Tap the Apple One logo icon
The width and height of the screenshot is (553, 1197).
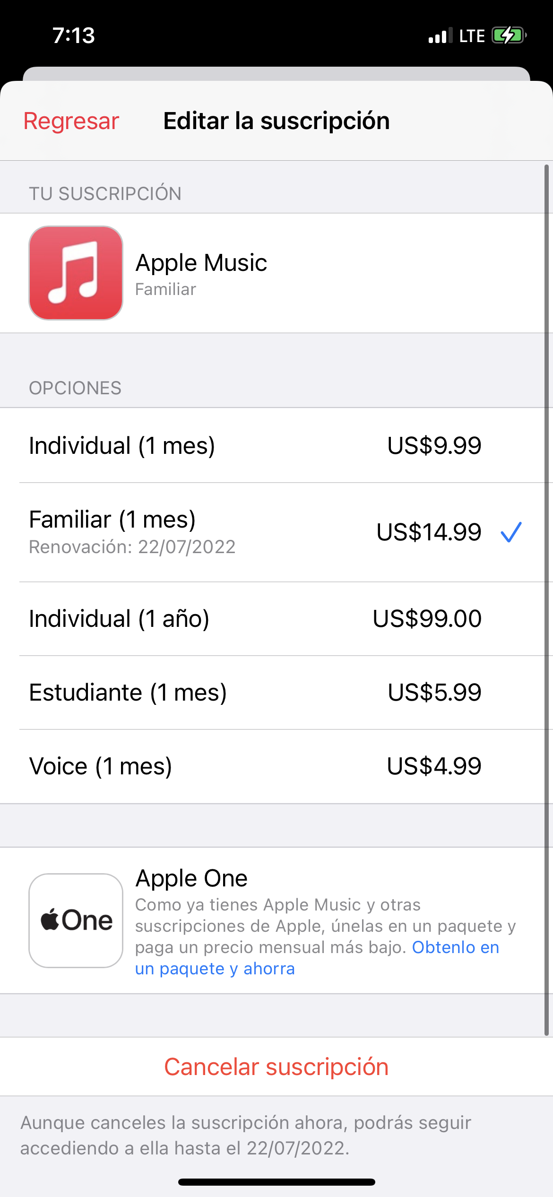(x=76, y=920)
